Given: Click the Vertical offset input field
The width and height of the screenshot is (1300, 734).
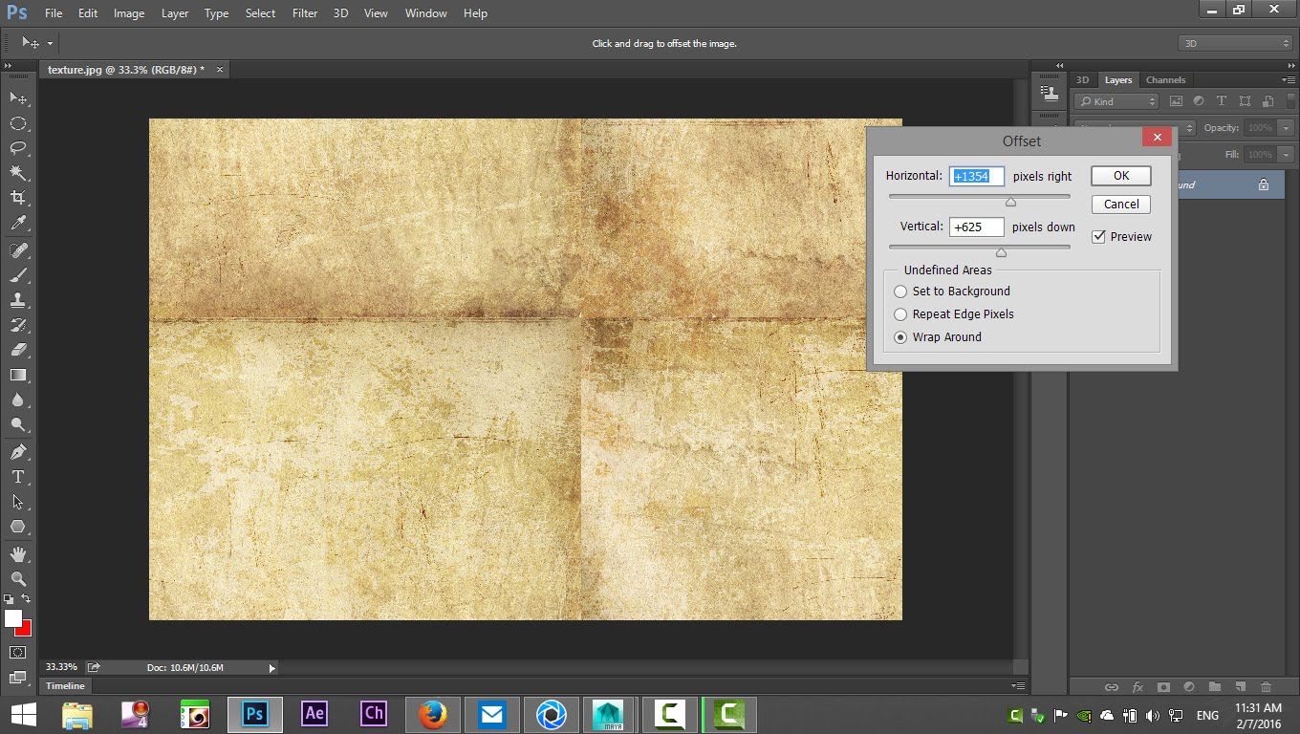Looking at the screenshot, I should [976, 227].
